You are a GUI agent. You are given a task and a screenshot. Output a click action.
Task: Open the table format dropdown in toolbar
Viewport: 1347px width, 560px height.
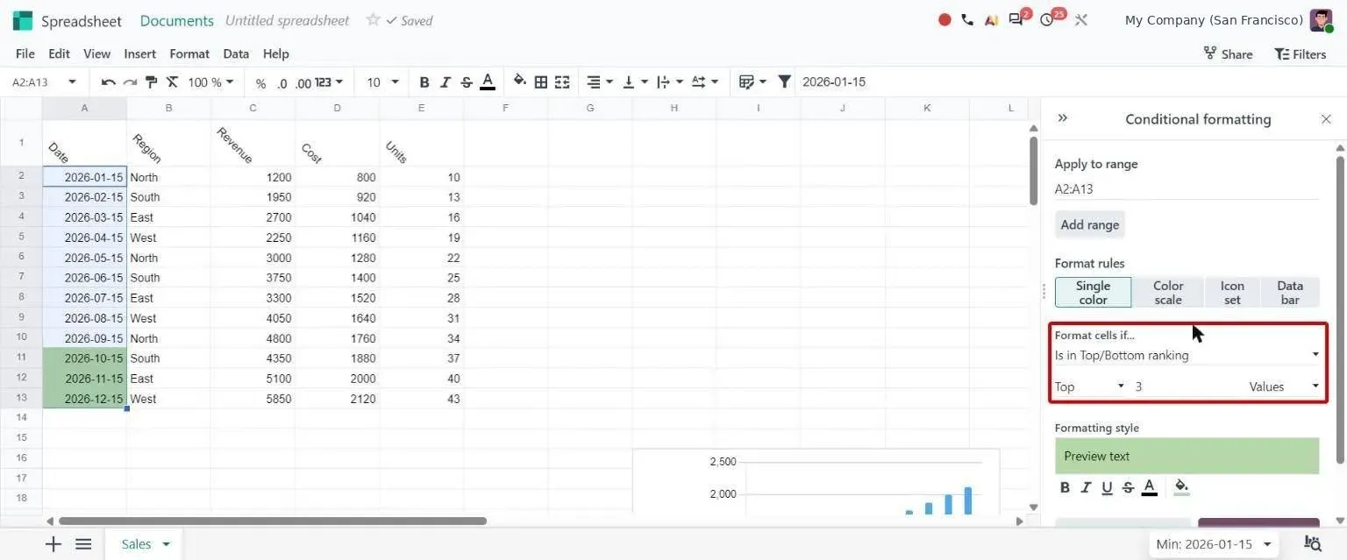click(752, 82)
